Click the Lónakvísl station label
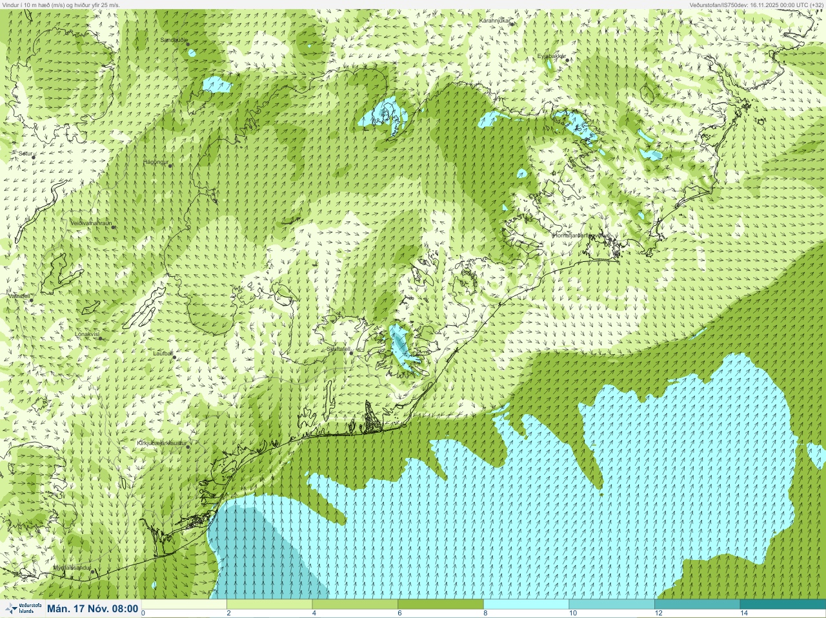Image resolution: width=826 pixels, height=618 pixels. click(x=86, y=334)
